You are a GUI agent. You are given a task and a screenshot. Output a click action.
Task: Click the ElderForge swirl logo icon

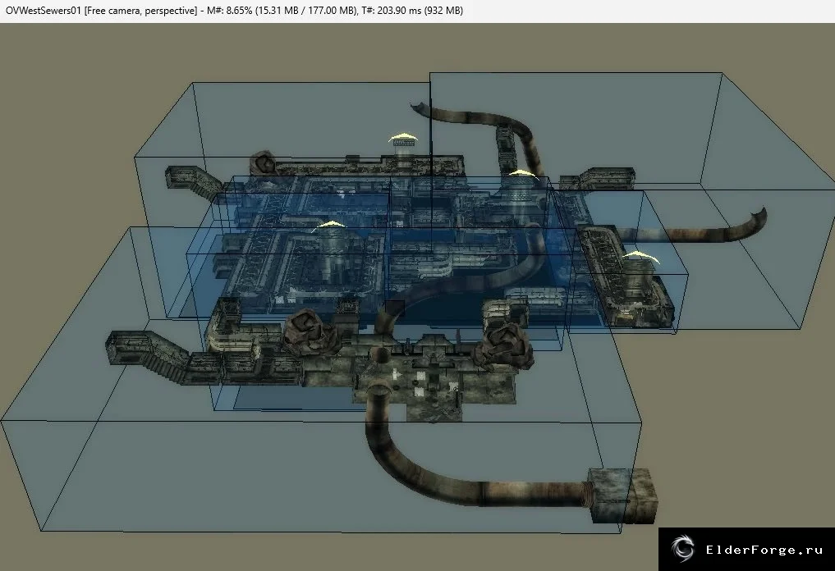tap(682, 549)
